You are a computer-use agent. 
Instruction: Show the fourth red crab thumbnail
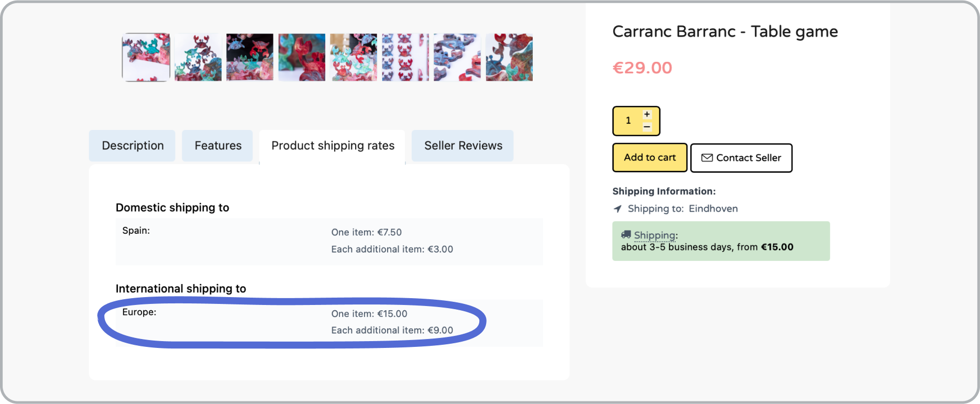[302, 58]
